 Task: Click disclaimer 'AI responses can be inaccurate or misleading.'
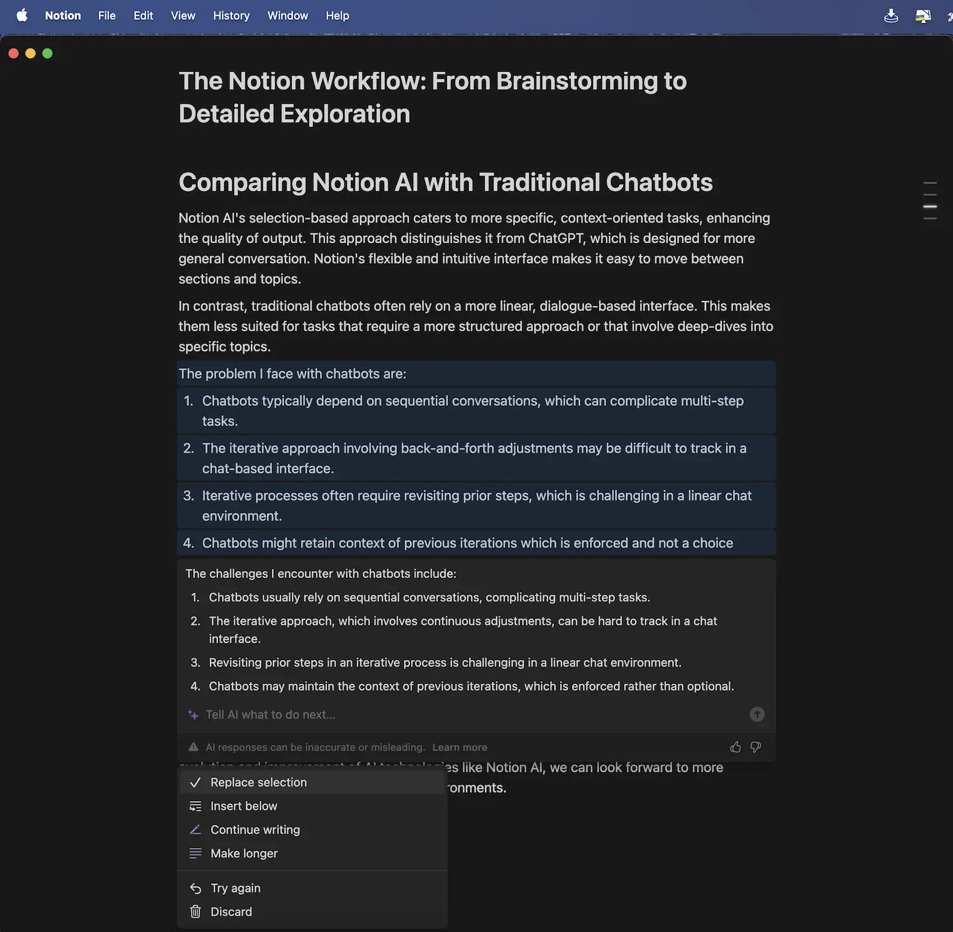[x=315, y=747]
